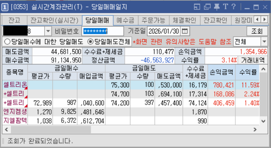Click the profit value 406,459
The height and width of the screenshot is (148, 271).
[x=224, y=103]
